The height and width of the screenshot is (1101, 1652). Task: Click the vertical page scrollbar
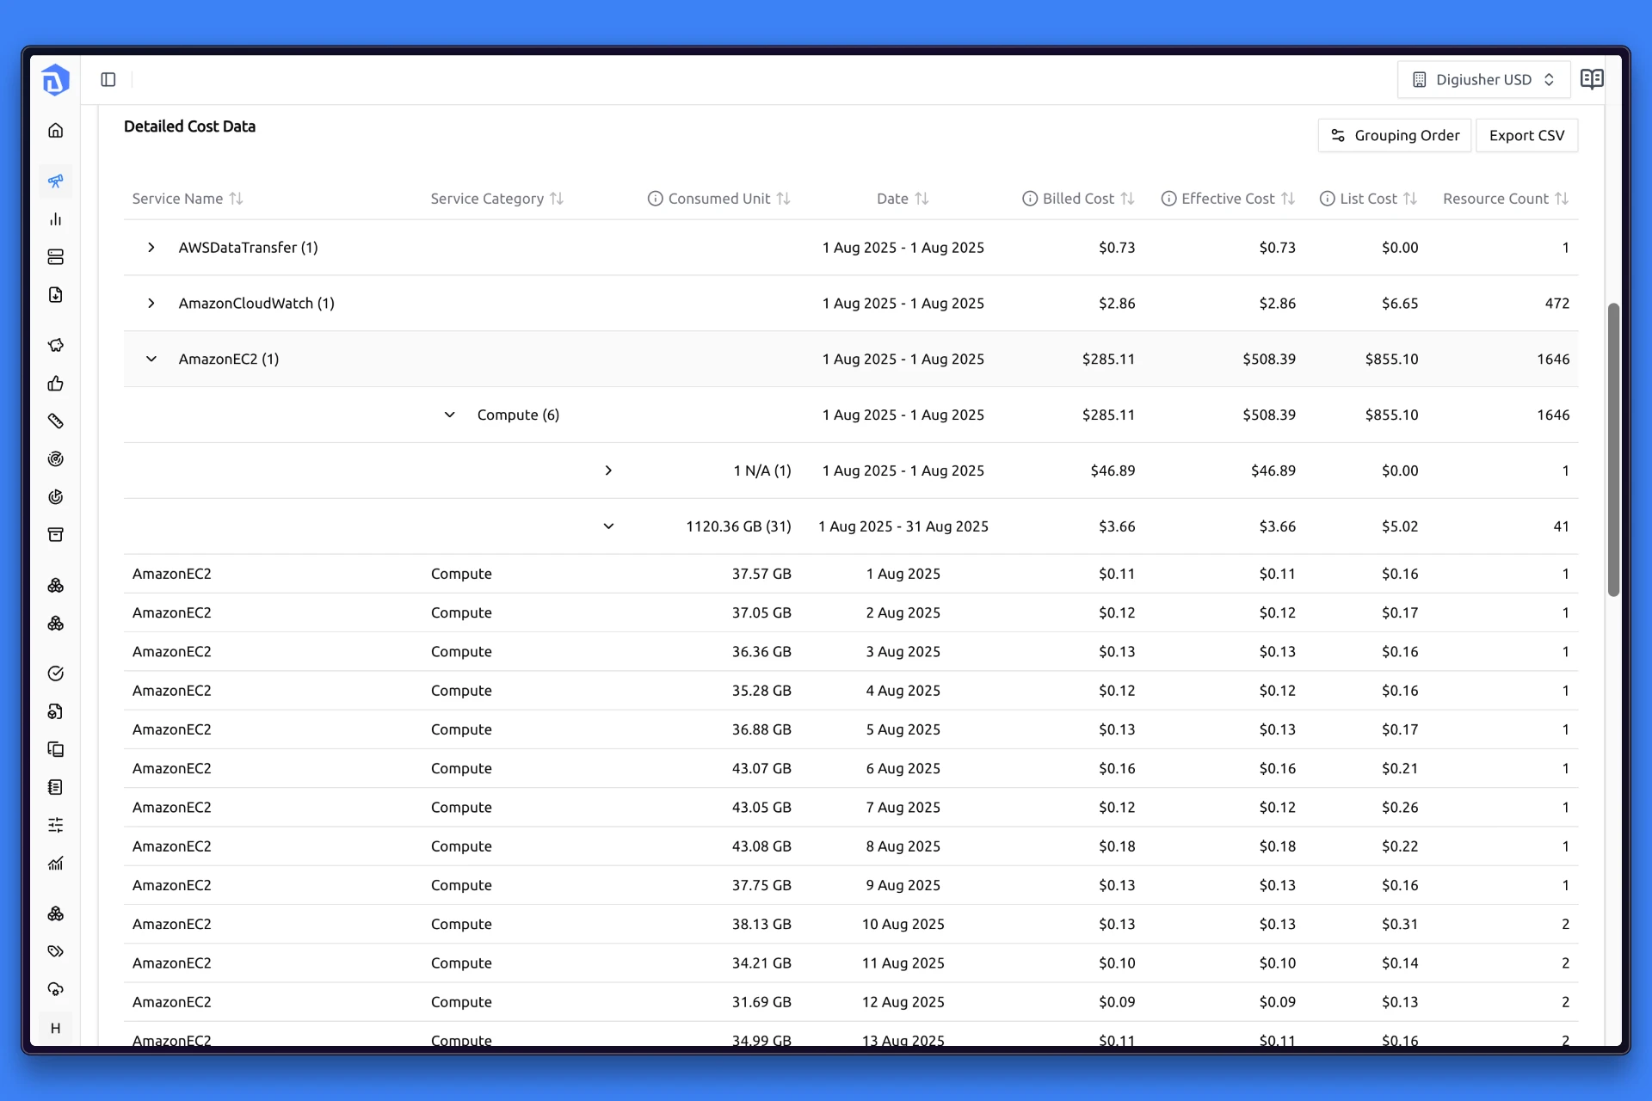(1613, 447)
